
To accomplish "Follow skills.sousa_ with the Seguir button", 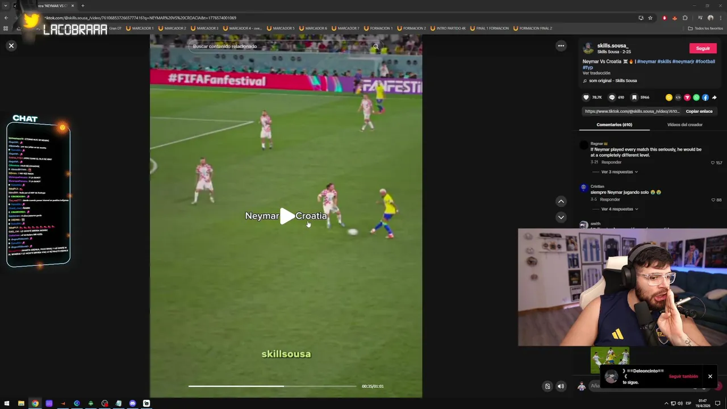I will coord(703,48).
